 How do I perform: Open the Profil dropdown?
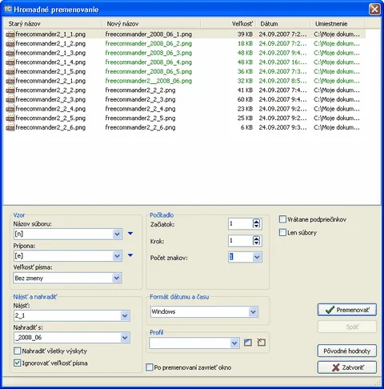coord(234,343)
